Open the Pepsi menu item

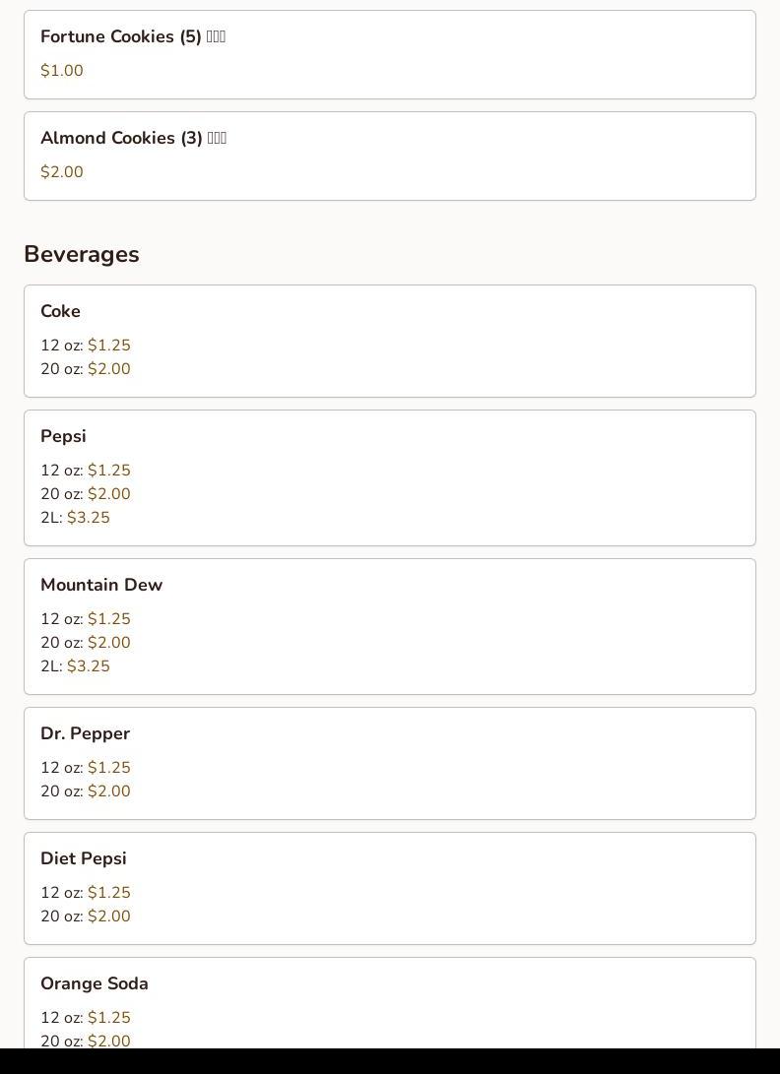click(x=63, y=436)
